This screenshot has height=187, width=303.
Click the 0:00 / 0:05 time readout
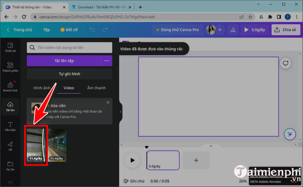[160, 181]
